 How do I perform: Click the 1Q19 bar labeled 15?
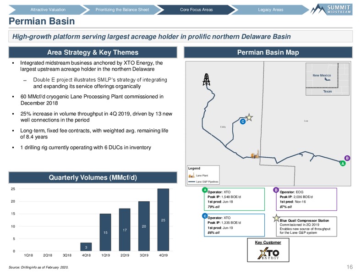tap(105, 232)
